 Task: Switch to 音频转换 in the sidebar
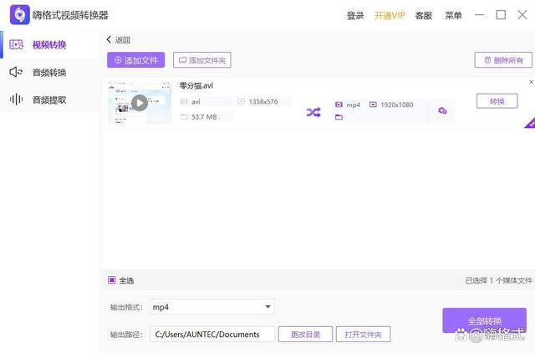[x=48, y=72]
